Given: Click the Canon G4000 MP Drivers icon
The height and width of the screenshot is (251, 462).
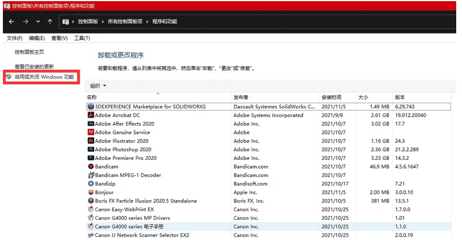Looking at the screenshot, I should click(x=91, y=218).
